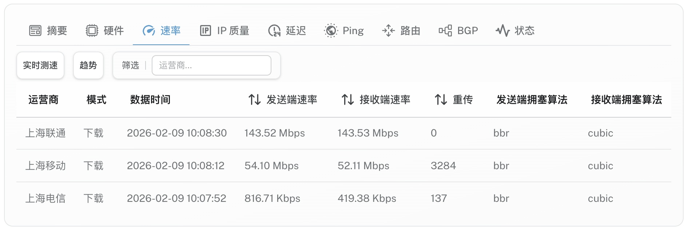The image size is (692, 236).
Task: Click the BGP network icon
Action: click(x=445, y=30)
